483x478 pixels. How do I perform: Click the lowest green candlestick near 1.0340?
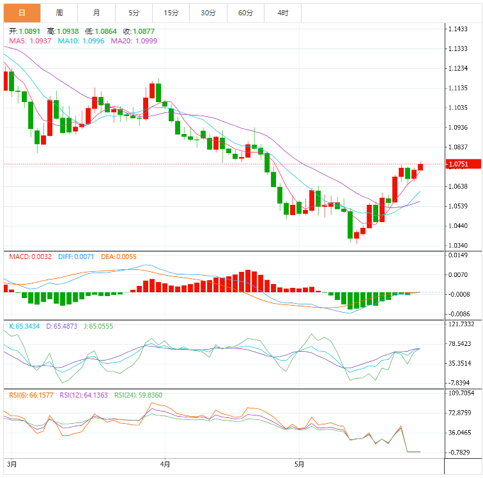[350, 225]
